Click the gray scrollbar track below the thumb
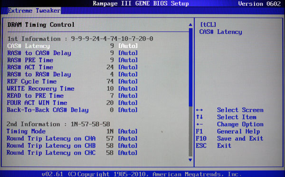The height and width of the screenshot is (177, 285). (190, 131)
